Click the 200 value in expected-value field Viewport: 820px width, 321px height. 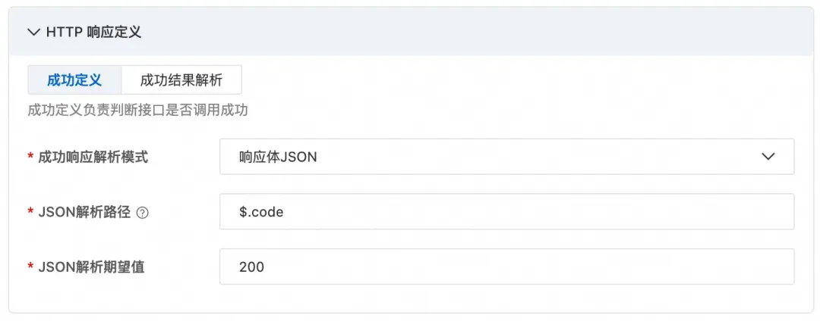pos(251,267)
